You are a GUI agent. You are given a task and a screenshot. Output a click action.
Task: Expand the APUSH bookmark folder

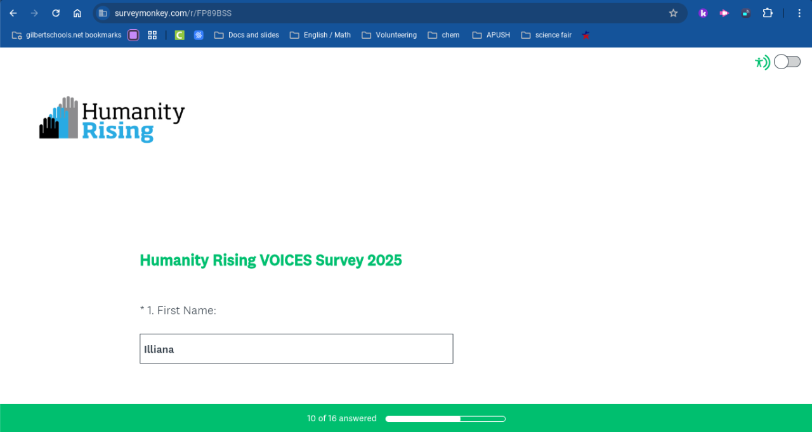(491, 35)
